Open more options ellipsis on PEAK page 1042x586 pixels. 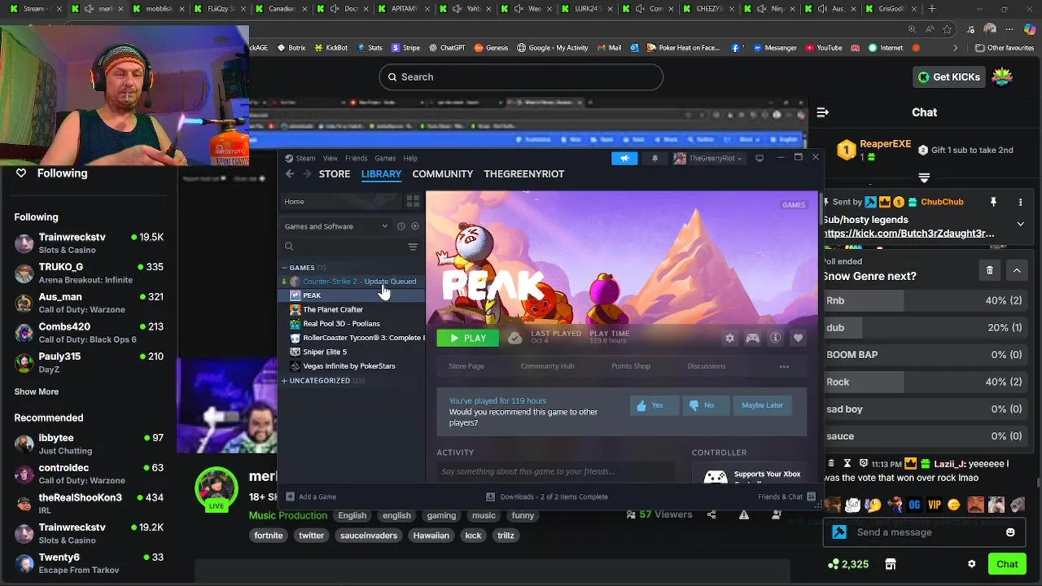tap(784, 366)
